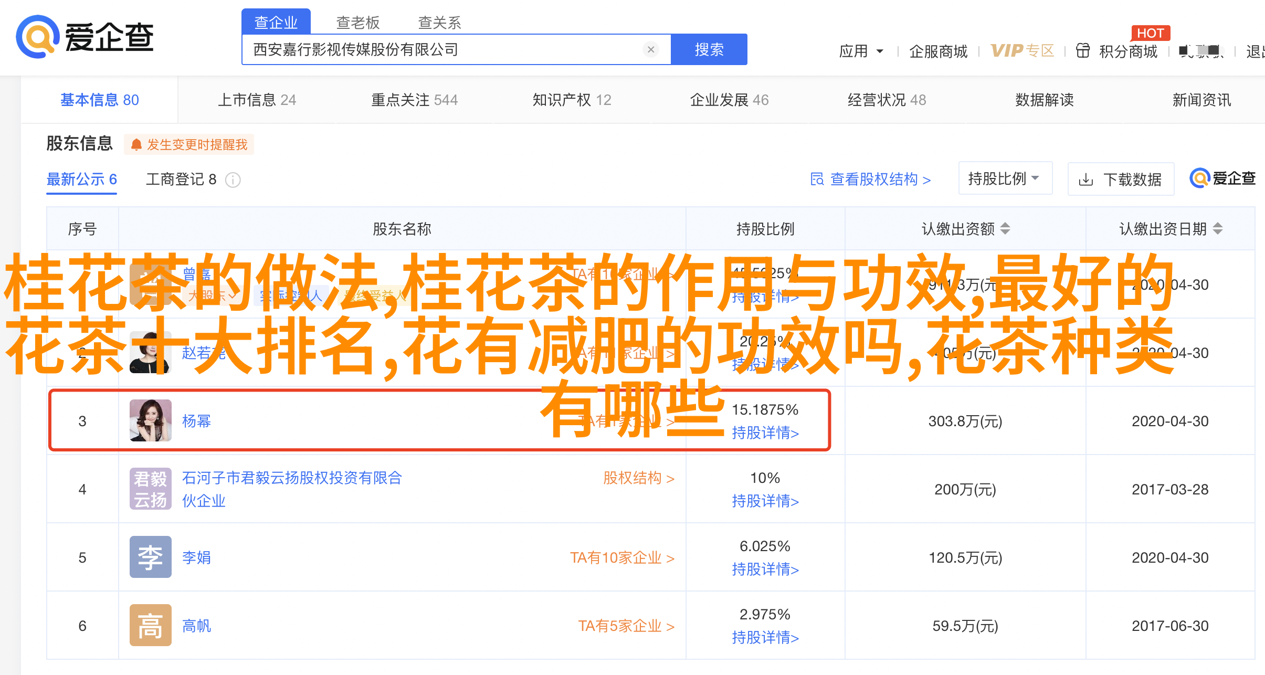
Task: Click the 查看股权结构 chart icon
Action: [817, 180]
